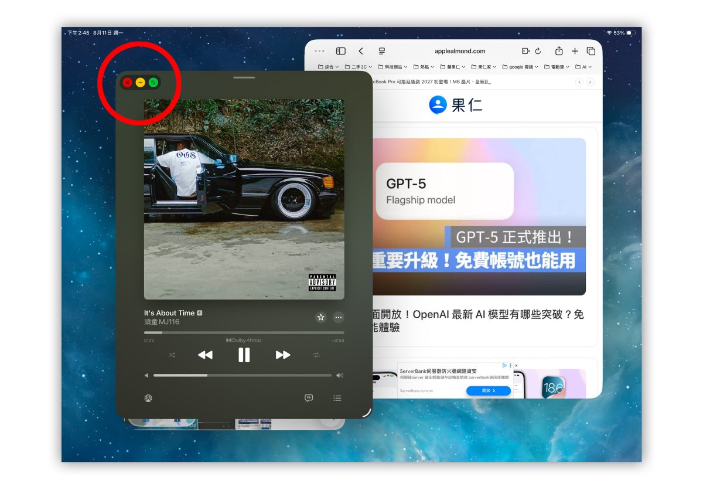Favorite the song with the star icon
The width and height of the screenshot is (703, 490).
click(x=320, y=317)
